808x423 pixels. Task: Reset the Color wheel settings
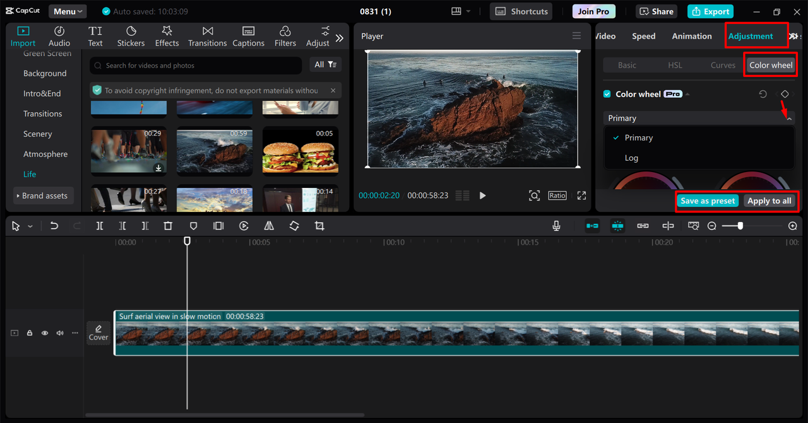pyautogui.click(x=763, y=94)
